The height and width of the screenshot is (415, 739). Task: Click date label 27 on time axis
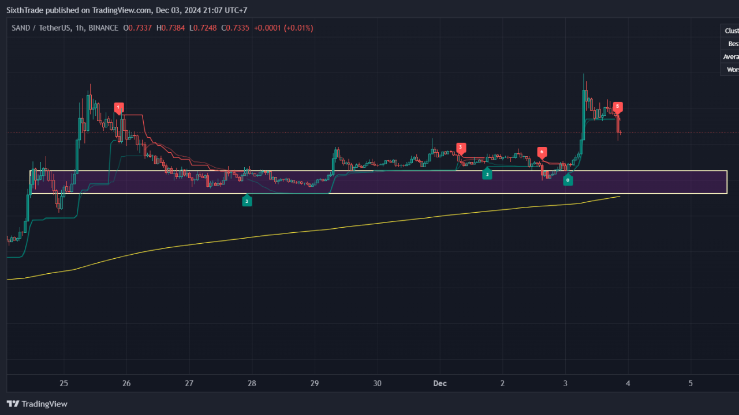[x=189, y=383]
